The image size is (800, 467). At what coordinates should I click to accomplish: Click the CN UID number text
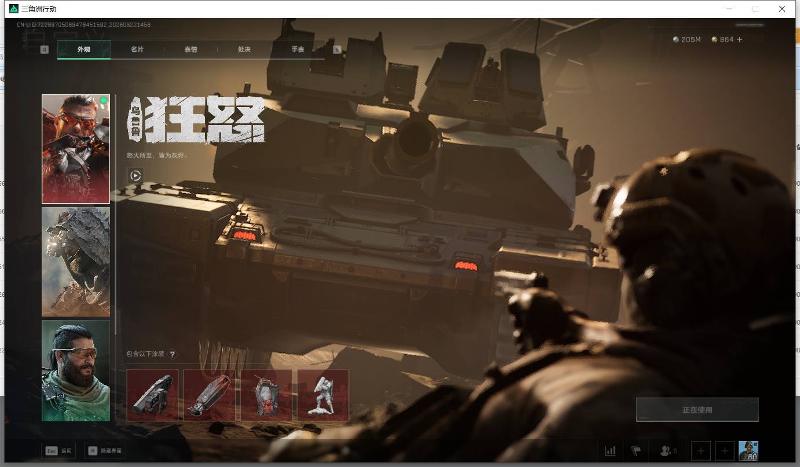click(84, 25)
